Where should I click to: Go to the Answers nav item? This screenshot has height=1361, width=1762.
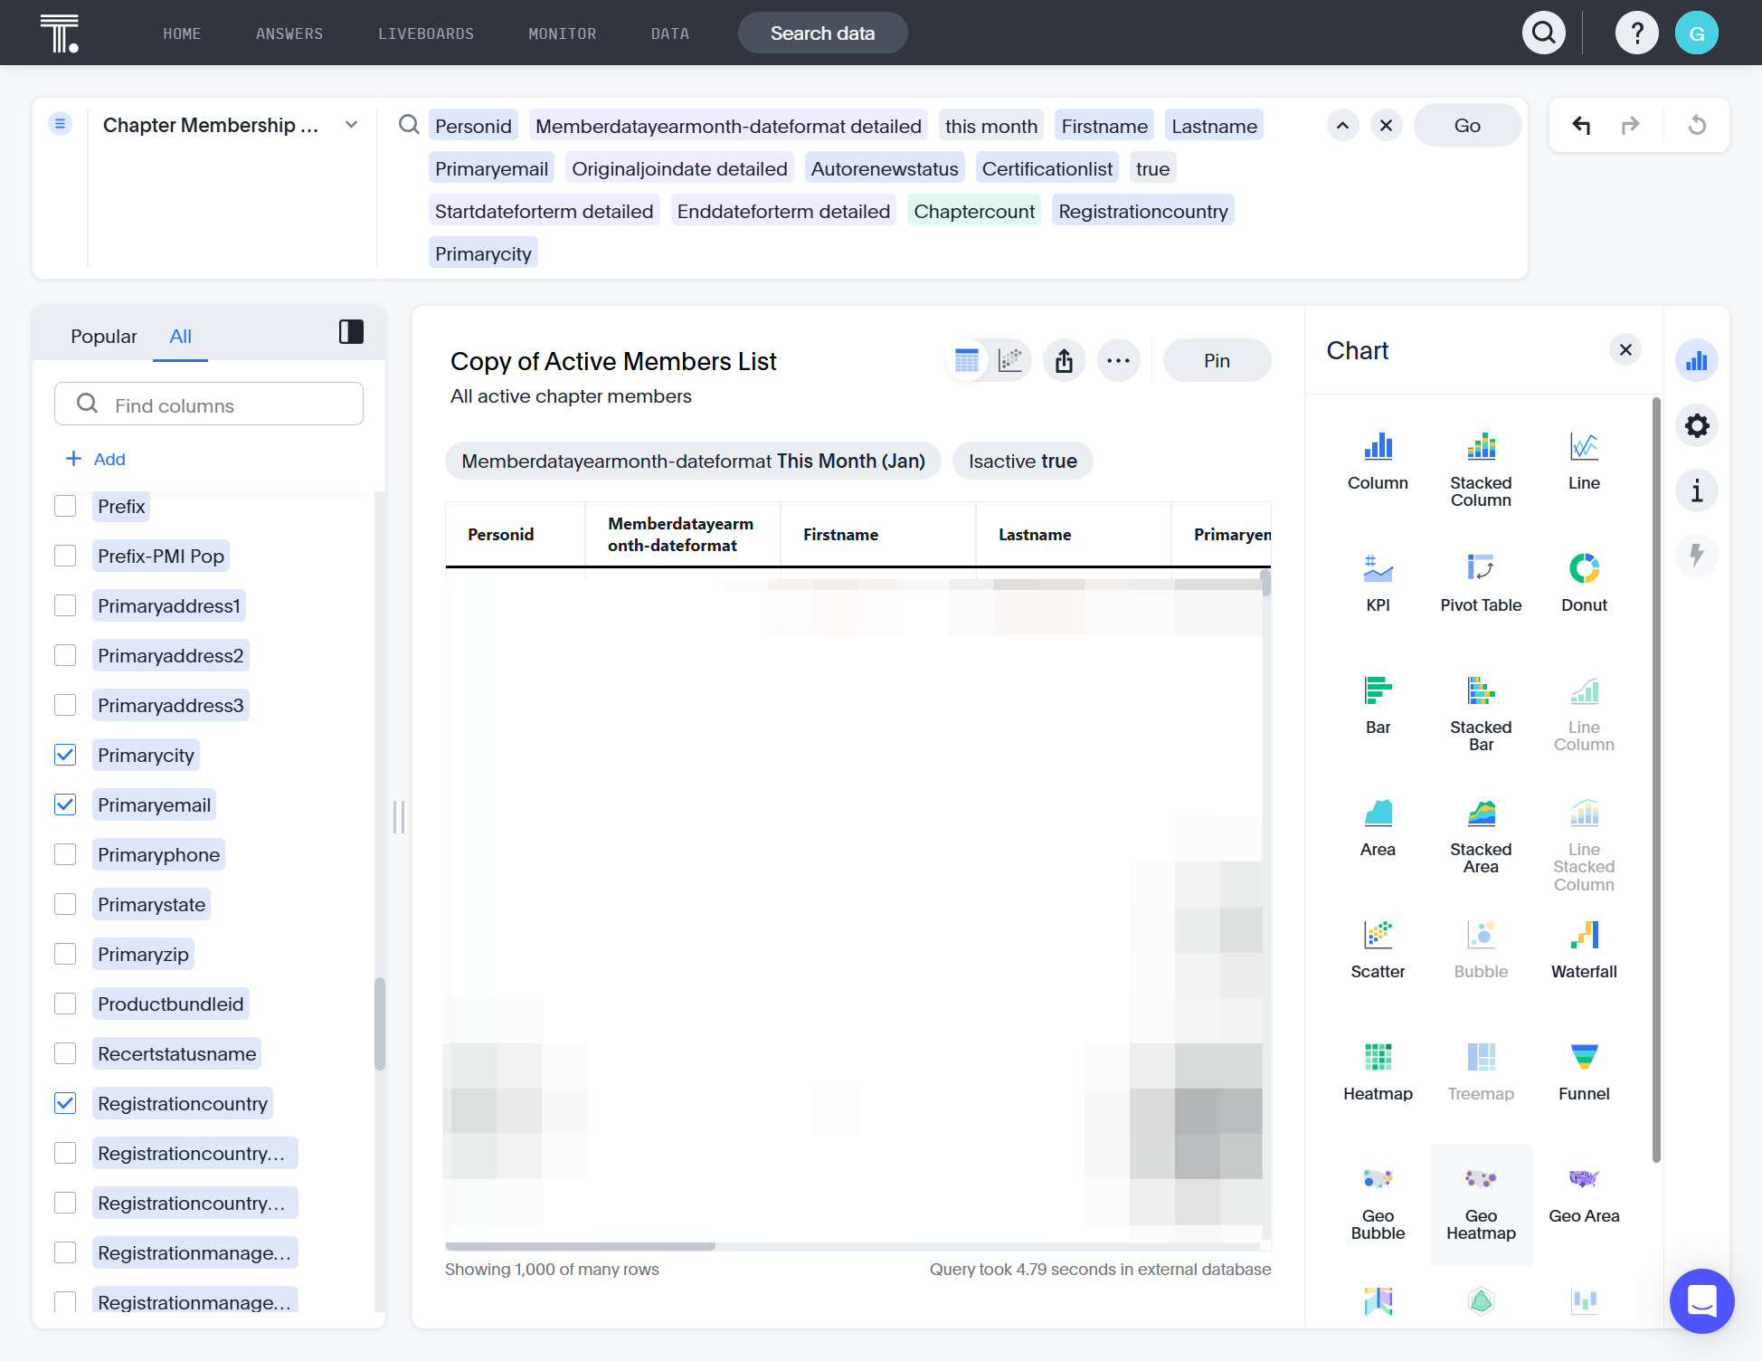289,33
